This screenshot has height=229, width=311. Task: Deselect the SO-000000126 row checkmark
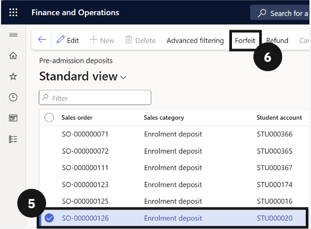click(49, 218)
